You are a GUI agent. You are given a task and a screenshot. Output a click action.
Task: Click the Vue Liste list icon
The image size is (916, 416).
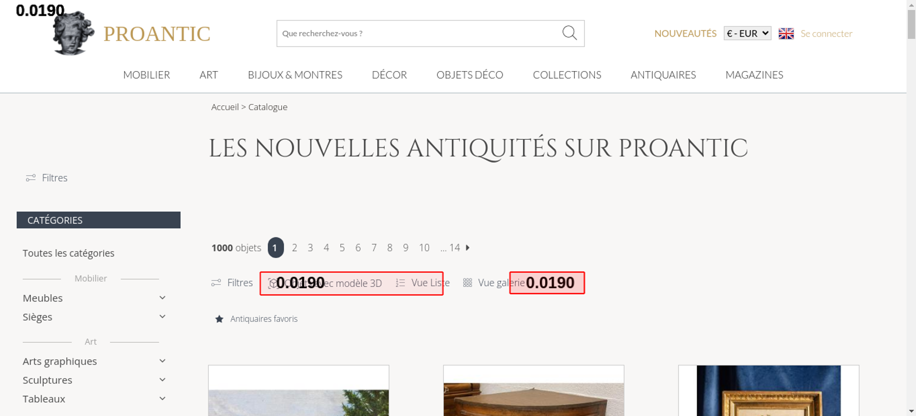(400, 283)
